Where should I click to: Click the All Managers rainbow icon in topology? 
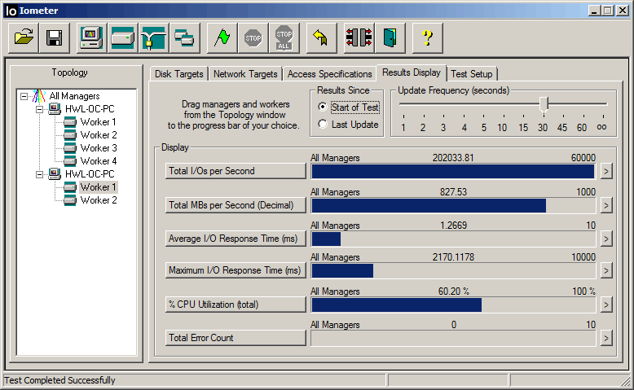(39, 96)
